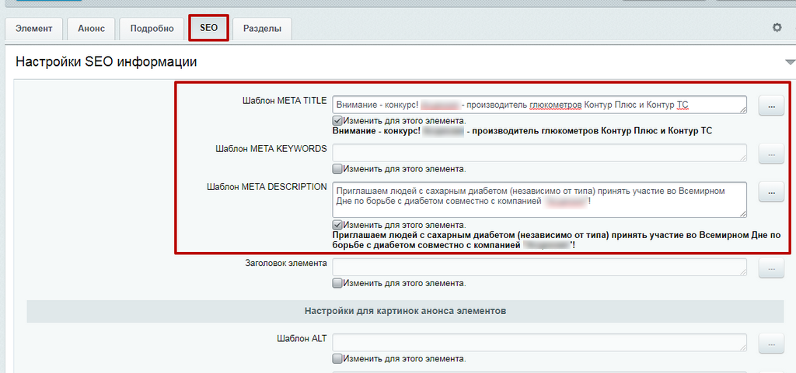Click the bold META DESCRIPTION preview text
The width and height of the screenshot is (796, 373).
(x=557, y=240)
